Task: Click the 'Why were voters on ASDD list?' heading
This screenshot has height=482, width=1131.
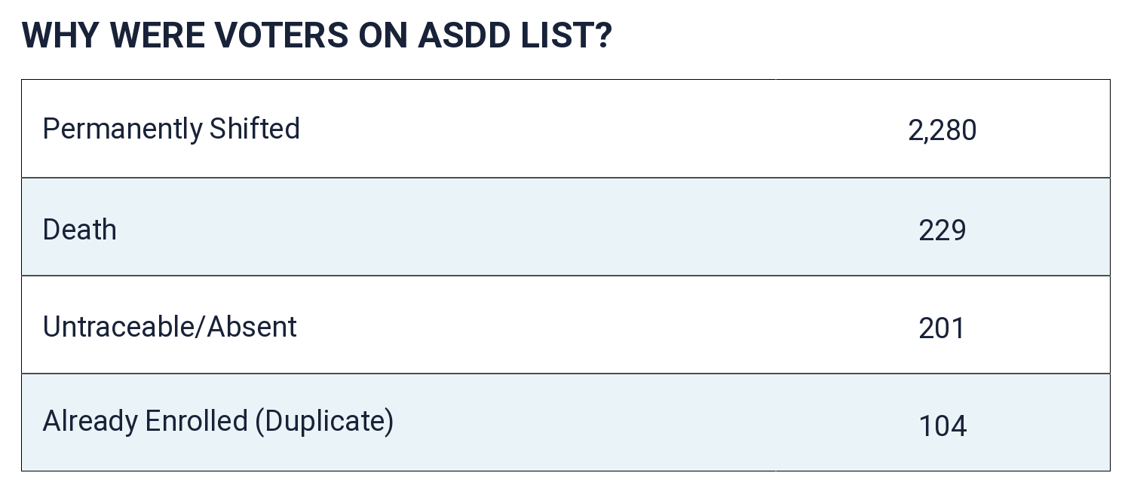Action: pos(317,35)
